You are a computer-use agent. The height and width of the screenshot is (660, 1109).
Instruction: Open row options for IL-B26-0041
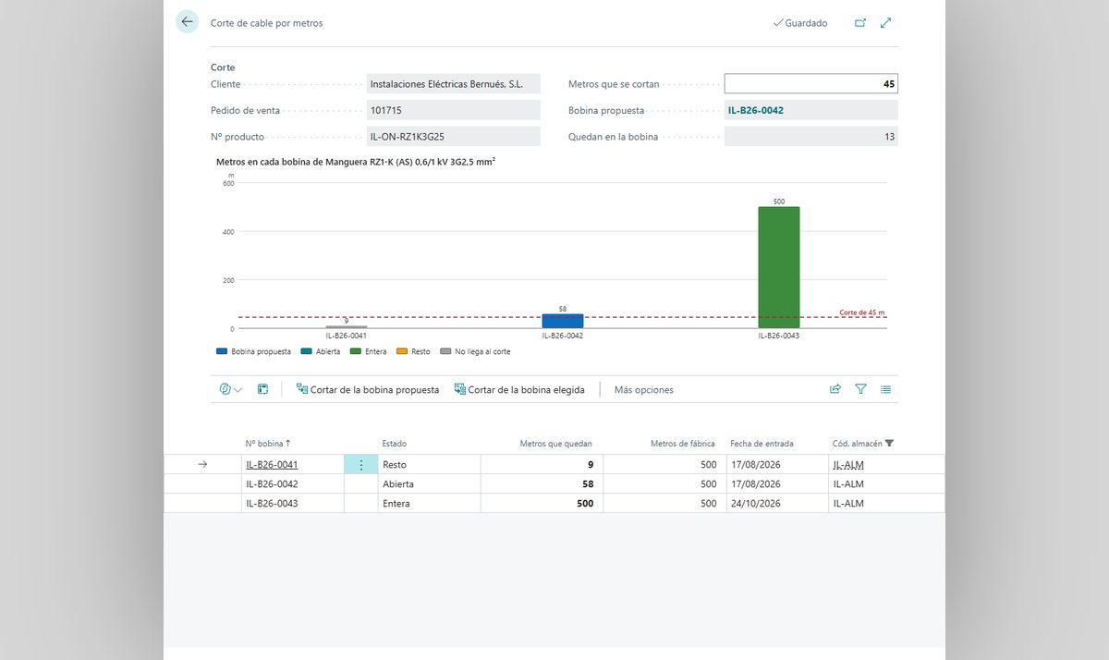(360, 465)
